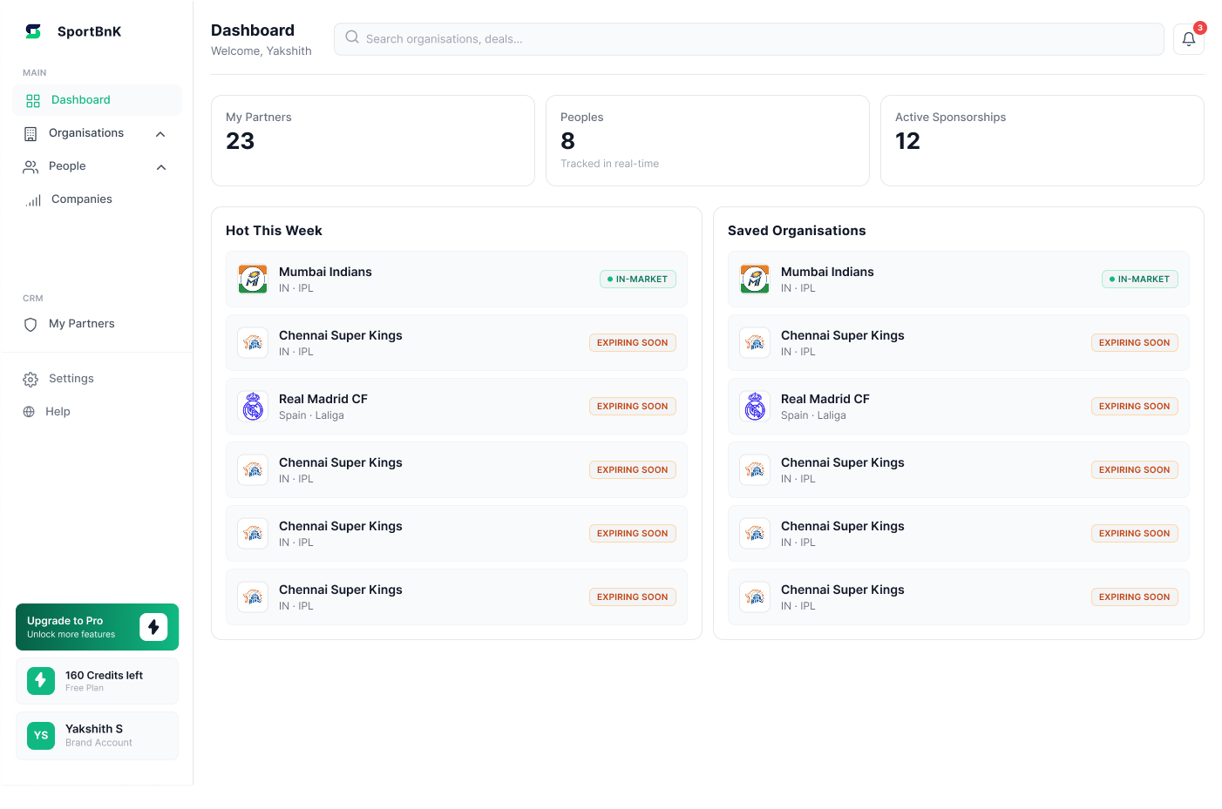
Task: Open the Organisations menu label
Action: (86, 133)
